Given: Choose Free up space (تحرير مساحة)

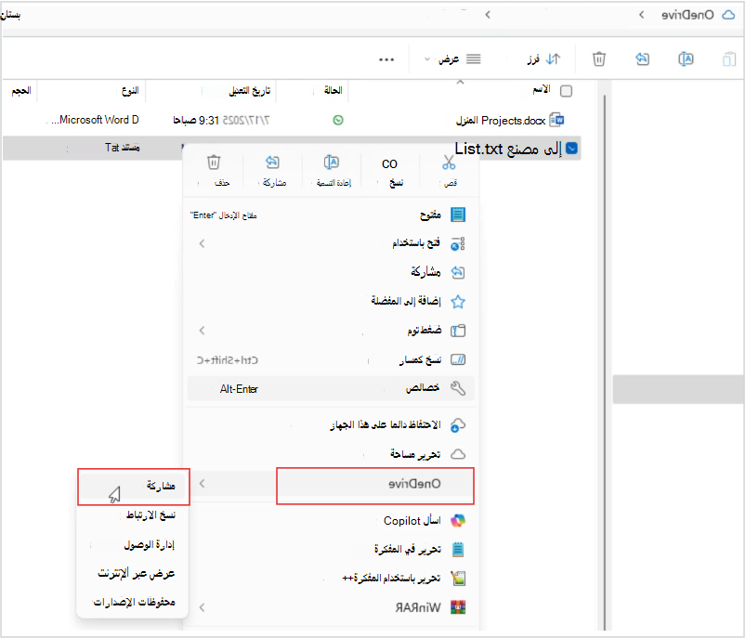Looking at the screenshot, I should (331, 454).
